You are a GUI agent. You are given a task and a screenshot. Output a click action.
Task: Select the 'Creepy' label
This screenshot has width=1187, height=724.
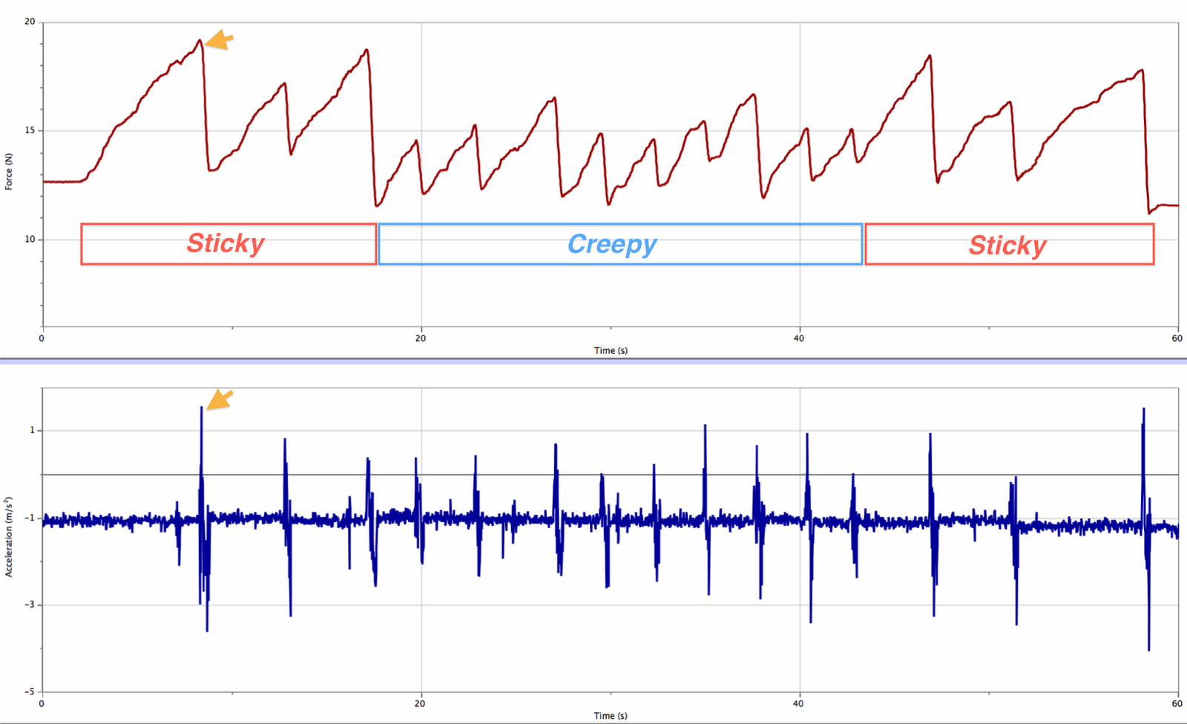613,243
